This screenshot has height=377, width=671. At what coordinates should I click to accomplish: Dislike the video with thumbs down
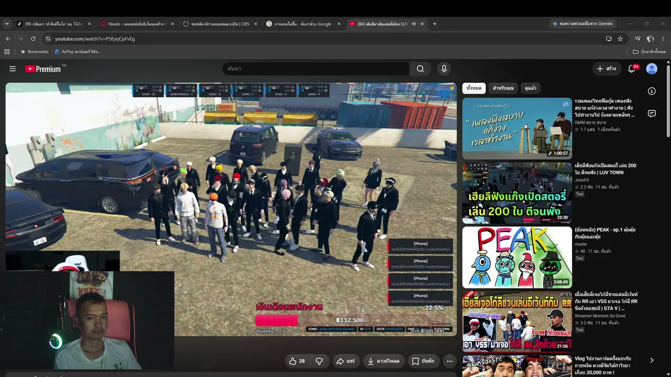click(x=319, y=361)
